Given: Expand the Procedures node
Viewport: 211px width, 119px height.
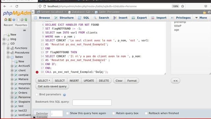Looking at the screenshot, I should (x=8, y=53).
